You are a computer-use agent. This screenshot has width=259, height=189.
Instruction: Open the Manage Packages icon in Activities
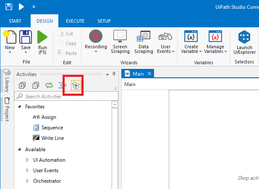[76, 85]
